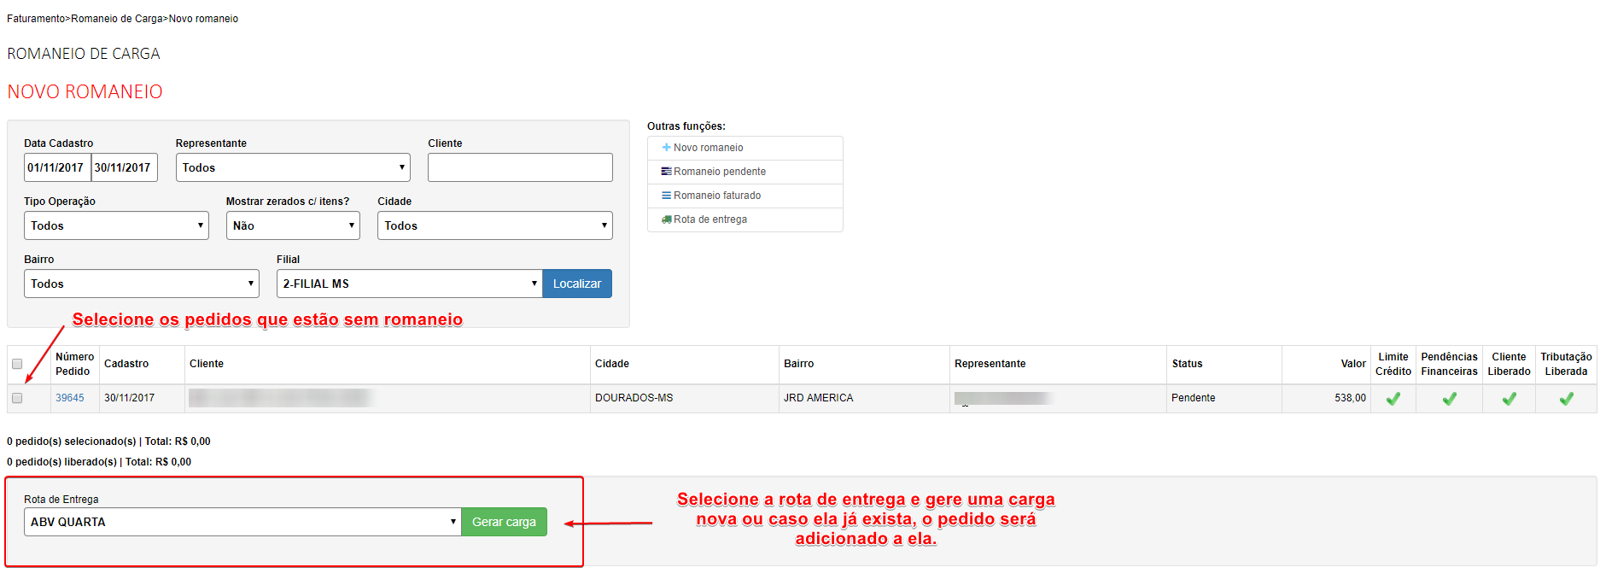Click the Limite Crédito green checkmark
Image resolution: width=1606 pixels, height=585 pixels.
point(1393,399)
